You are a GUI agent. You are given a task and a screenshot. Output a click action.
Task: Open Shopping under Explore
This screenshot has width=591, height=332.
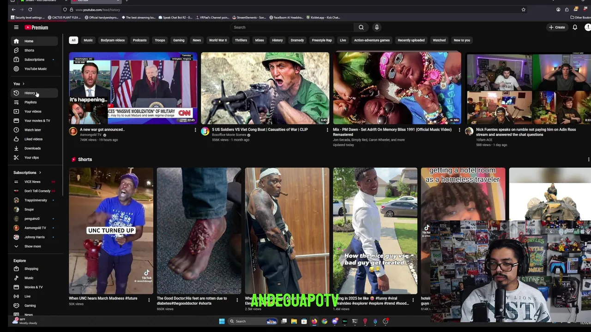coord(35,268)
